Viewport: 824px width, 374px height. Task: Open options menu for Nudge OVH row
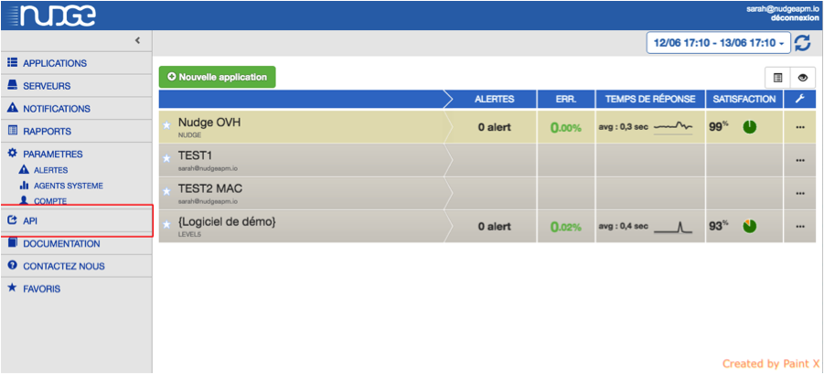coord(799,127)
